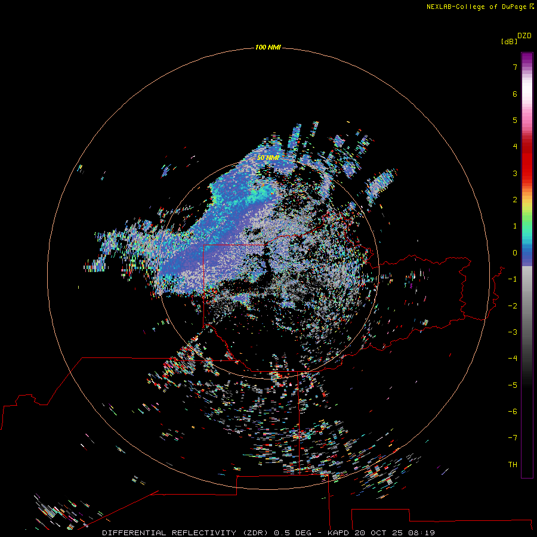The width and height of the screenshot is (537, 537).
Task: Click the blue segment of the color bar
Action: (527, 254)
